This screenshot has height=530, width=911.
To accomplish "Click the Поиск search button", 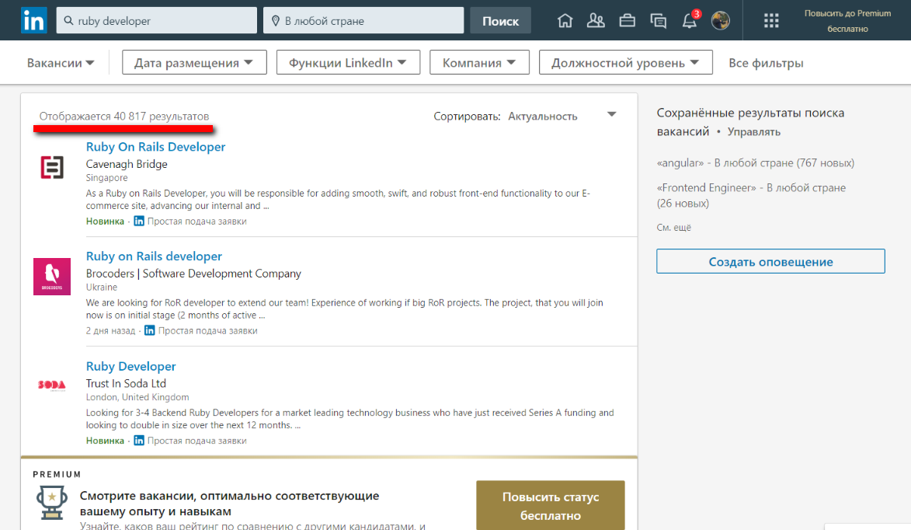I will [500, 20].
